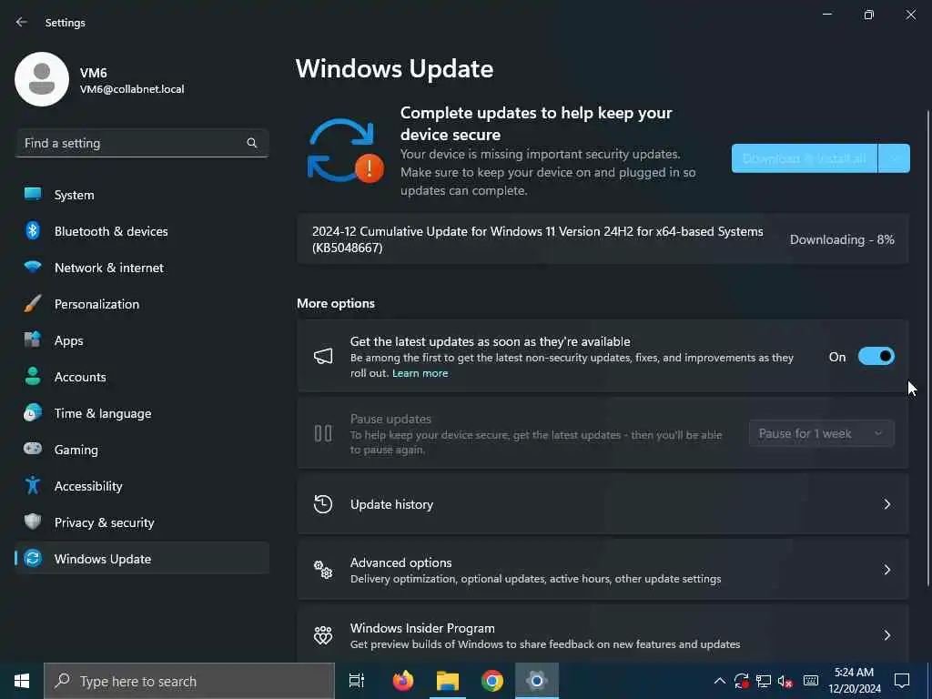This screenshot has width=932, height=699.
Task: Click the megaphone icon for latest updates
Action: (323, 356)
